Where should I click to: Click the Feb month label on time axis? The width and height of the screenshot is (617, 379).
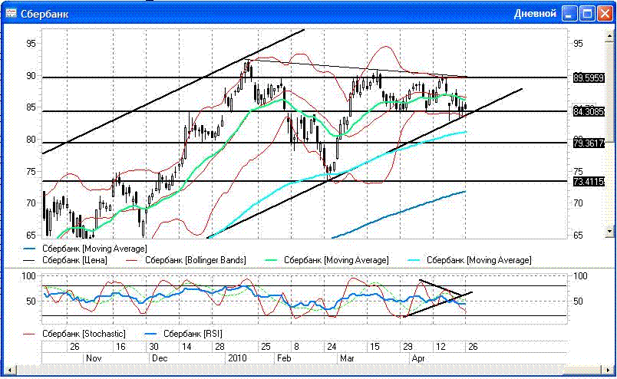[x=284, y=358]
